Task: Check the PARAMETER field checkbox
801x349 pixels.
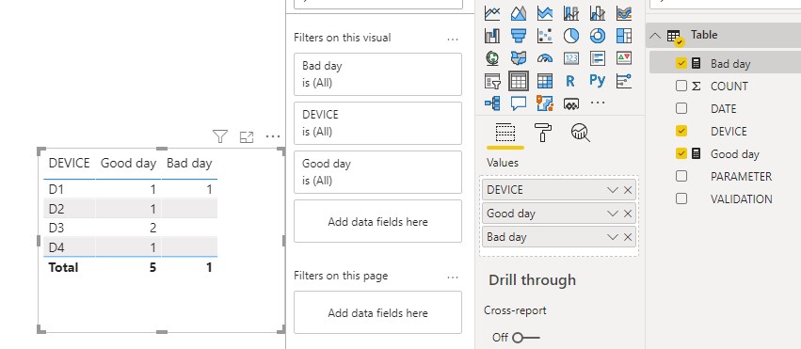Action: pos(681,176)
